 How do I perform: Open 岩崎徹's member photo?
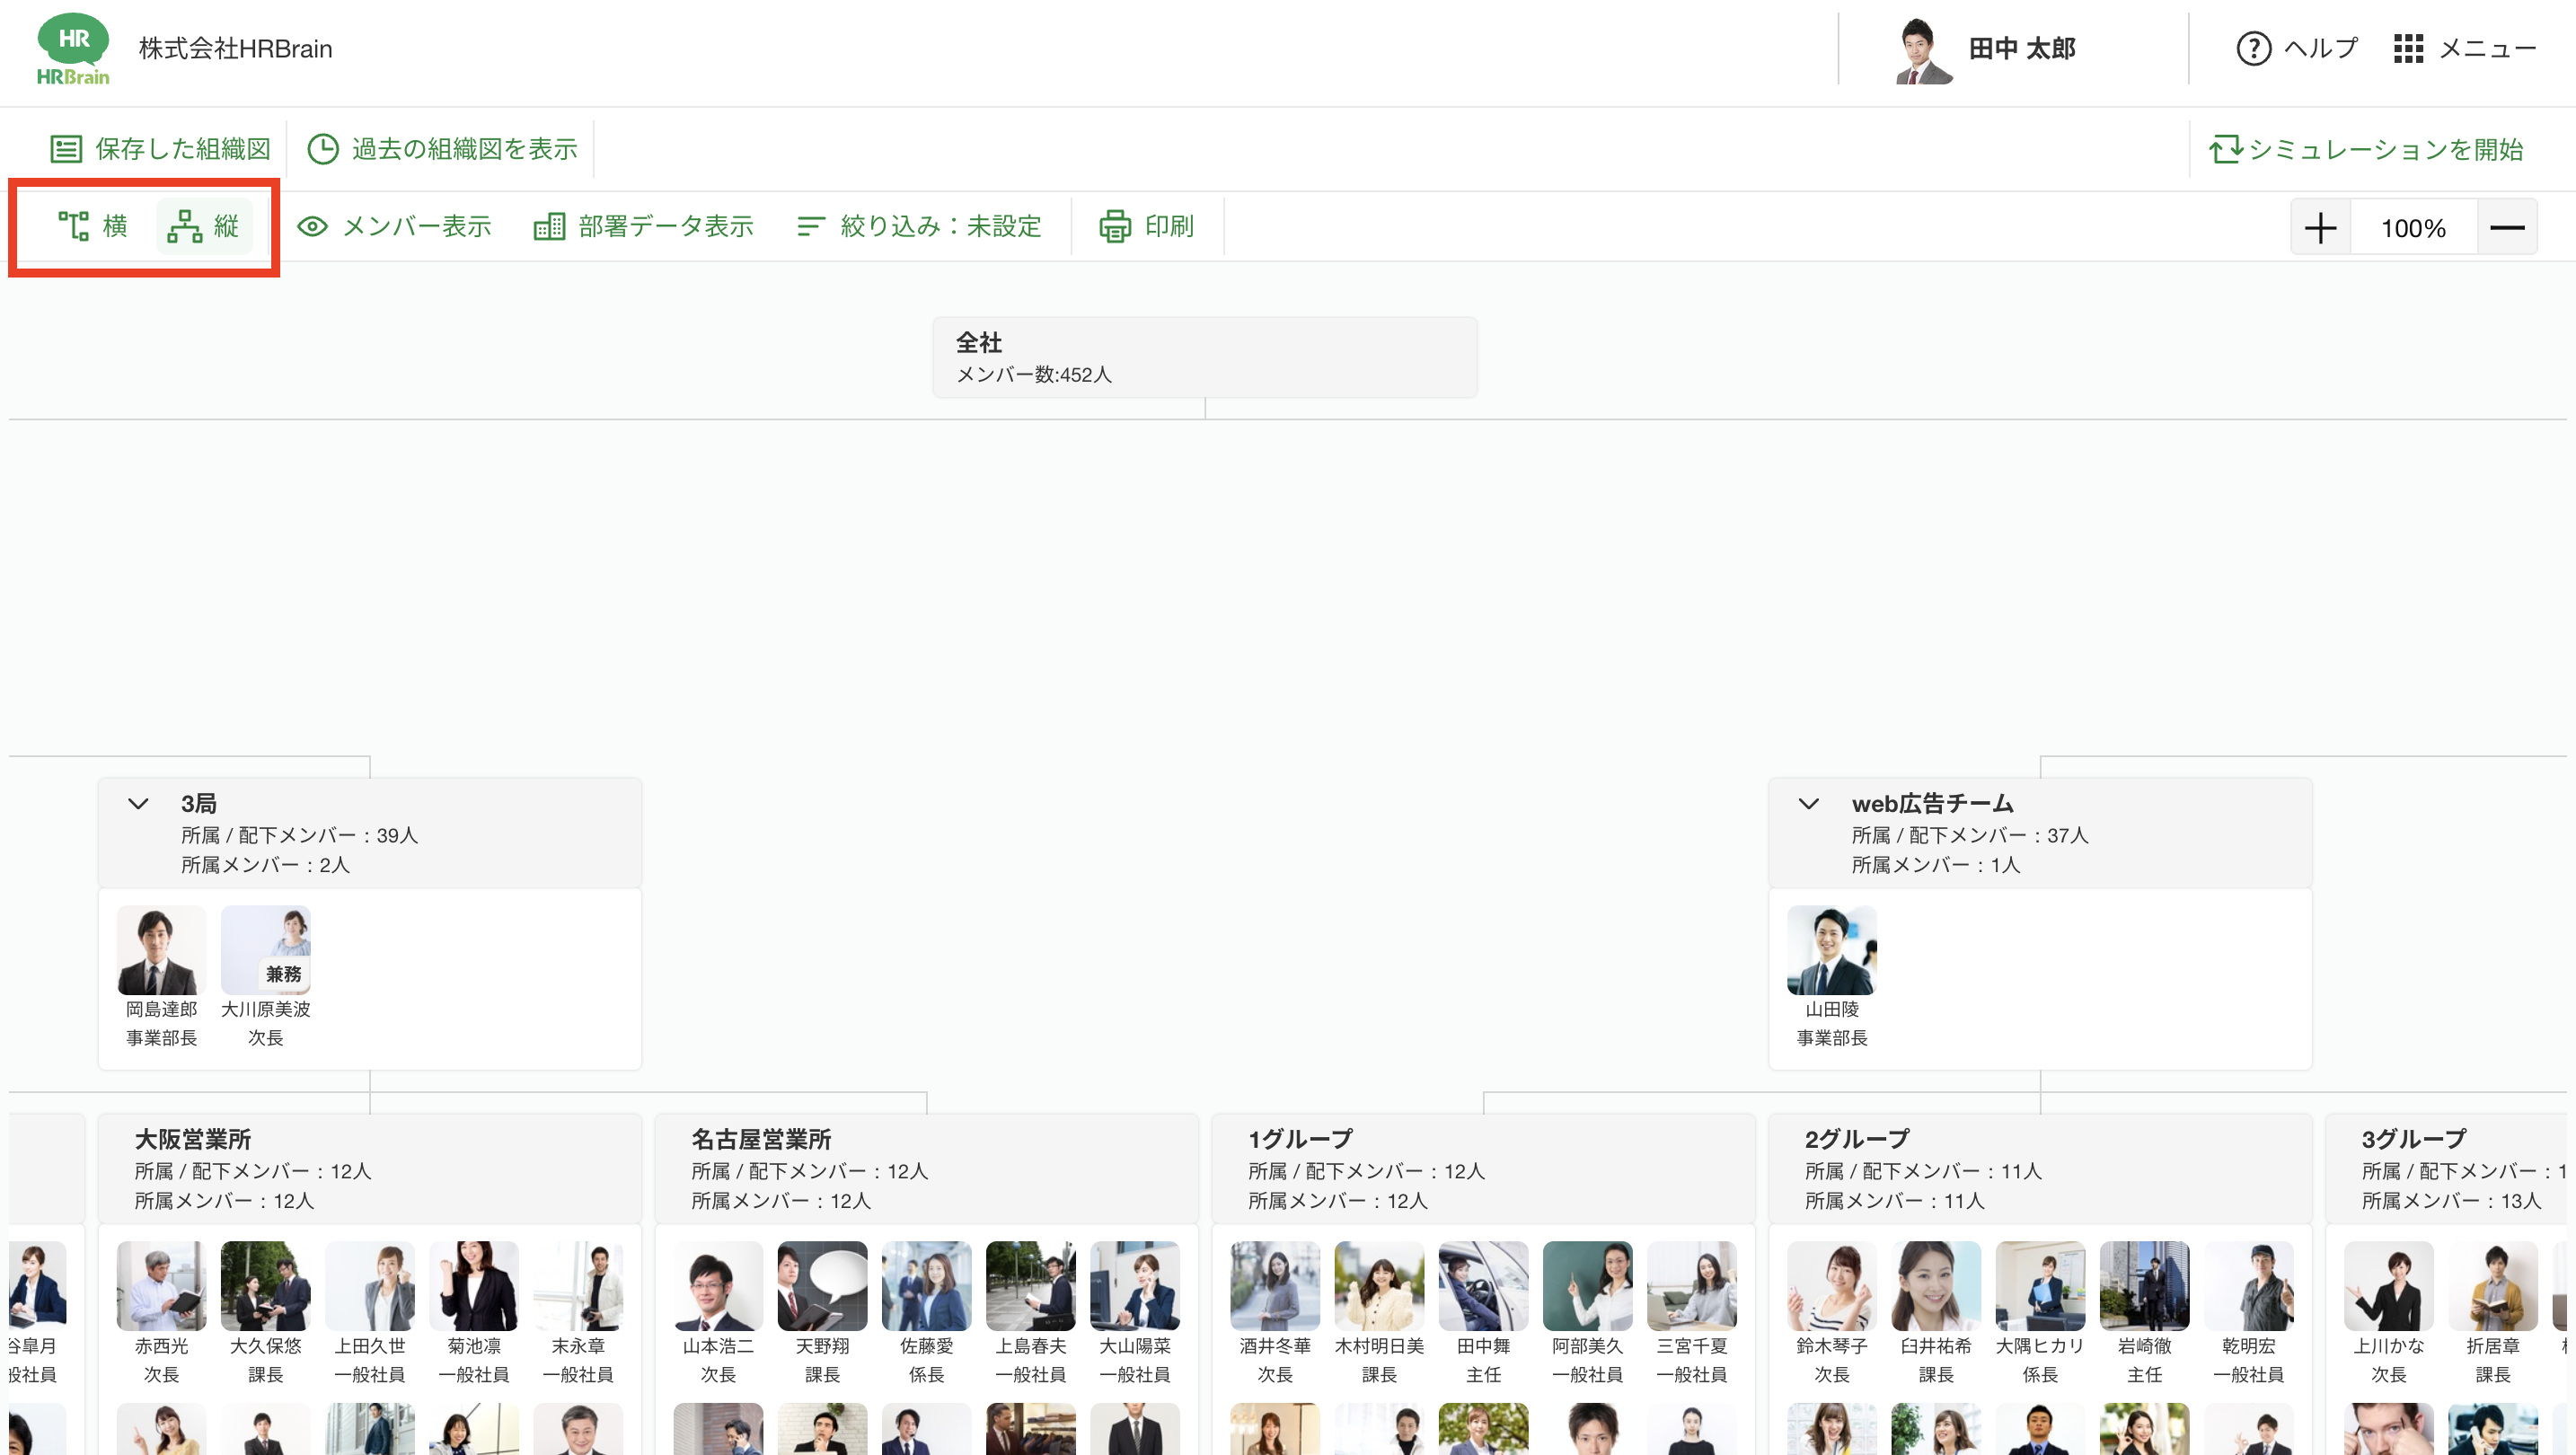click(x=2144, y=1286)
